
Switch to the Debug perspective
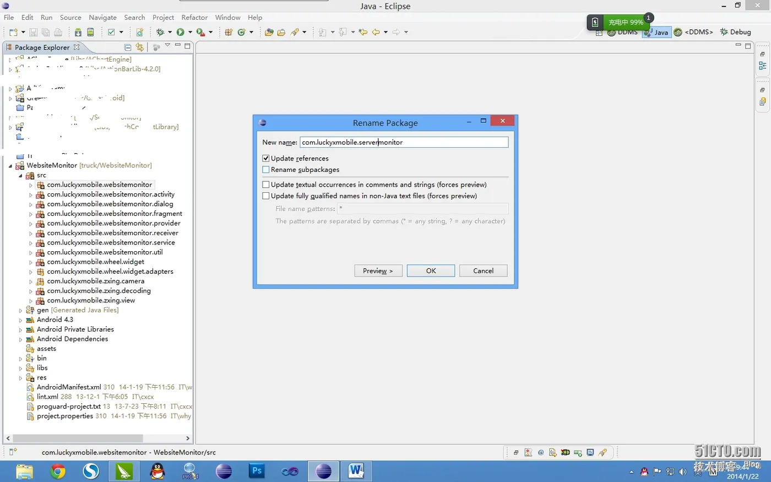pyautogui.click(x=735, y=32)
